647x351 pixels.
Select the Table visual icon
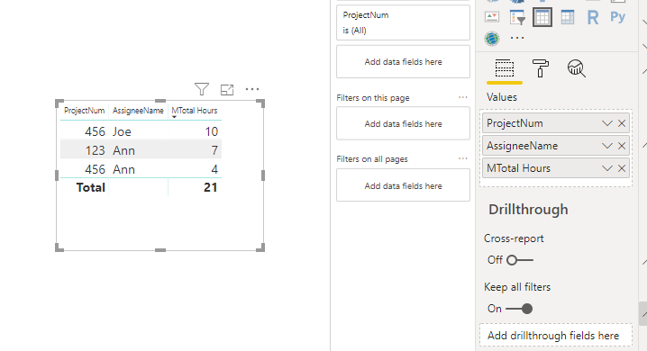tap(542, 17)
